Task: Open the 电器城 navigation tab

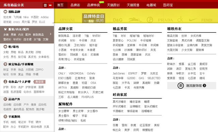Action: 151,5
